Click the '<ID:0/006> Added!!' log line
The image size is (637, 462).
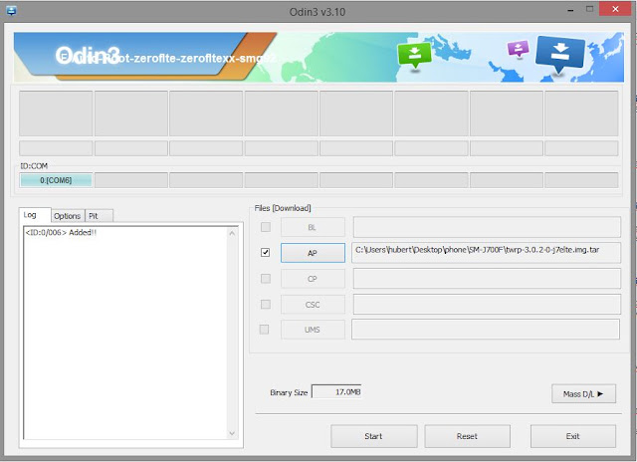coord(61,232)
